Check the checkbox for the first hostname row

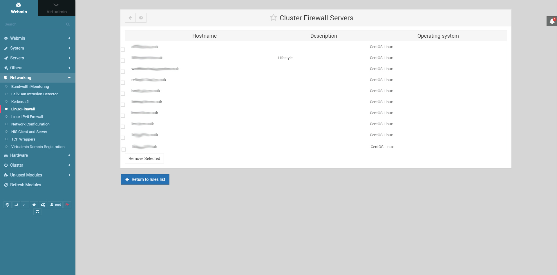tap(123, 50)
